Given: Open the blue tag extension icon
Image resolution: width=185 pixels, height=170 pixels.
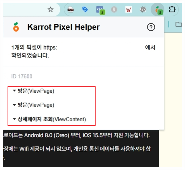Looking at the screenshot, I should [85, 9].
